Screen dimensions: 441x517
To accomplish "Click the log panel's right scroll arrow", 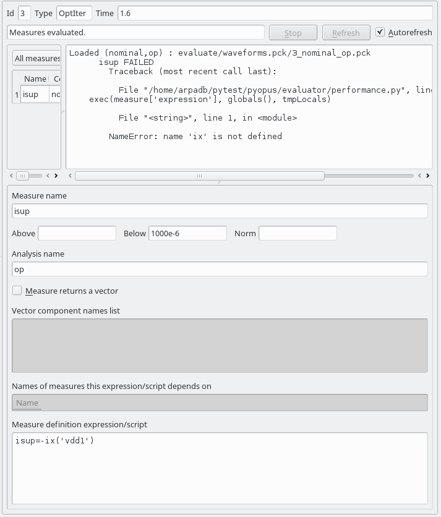I will pyautogui.click(x=427, y=176).
